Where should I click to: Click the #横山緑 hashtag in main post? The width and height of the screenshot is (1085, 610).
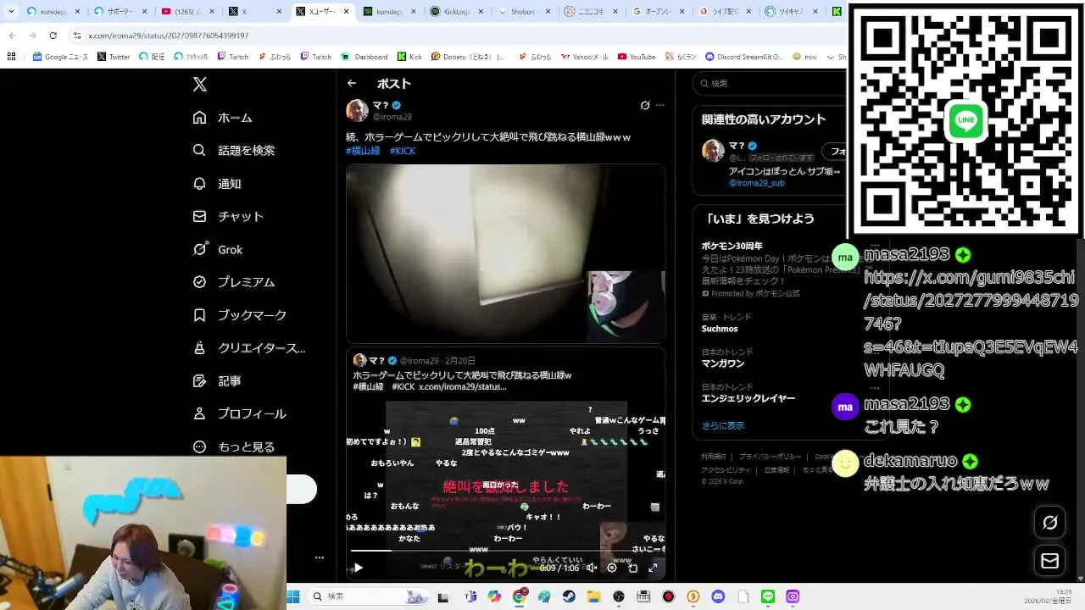363,151
